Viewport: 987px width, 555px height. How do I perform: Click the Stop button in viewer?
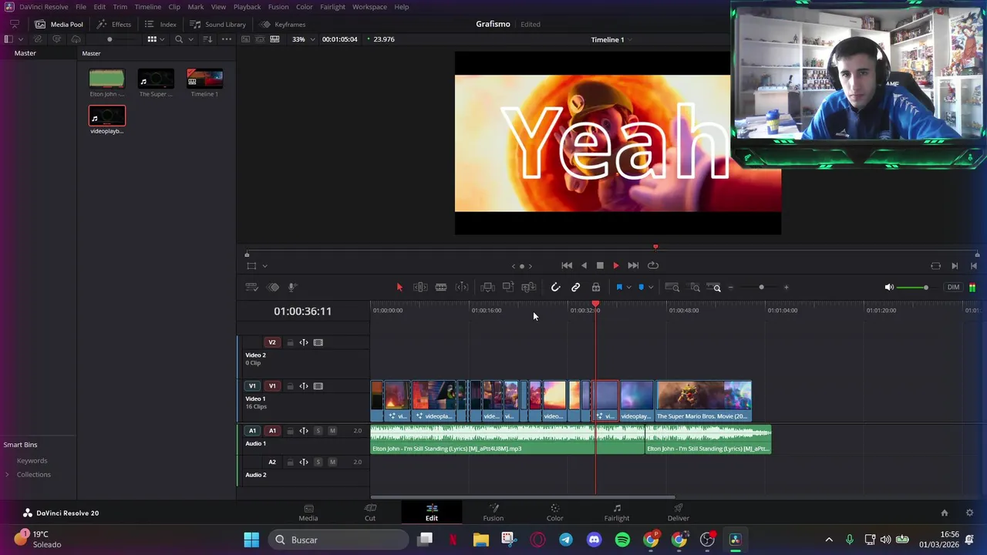click(x=600, y=265)
